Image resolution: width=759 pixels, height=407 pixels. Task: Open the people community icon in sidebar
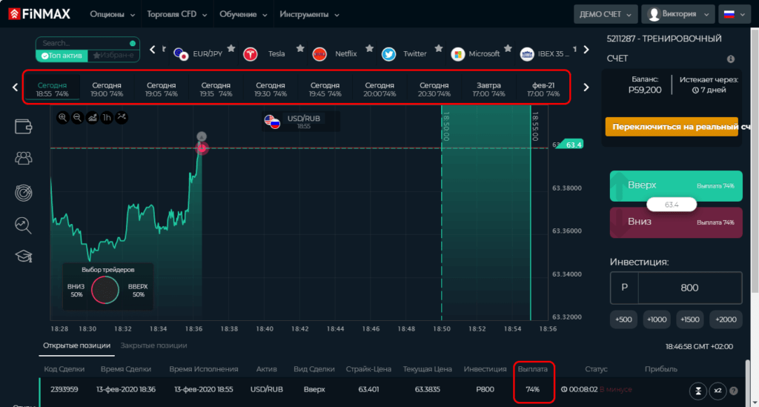[x=24, y=158]
